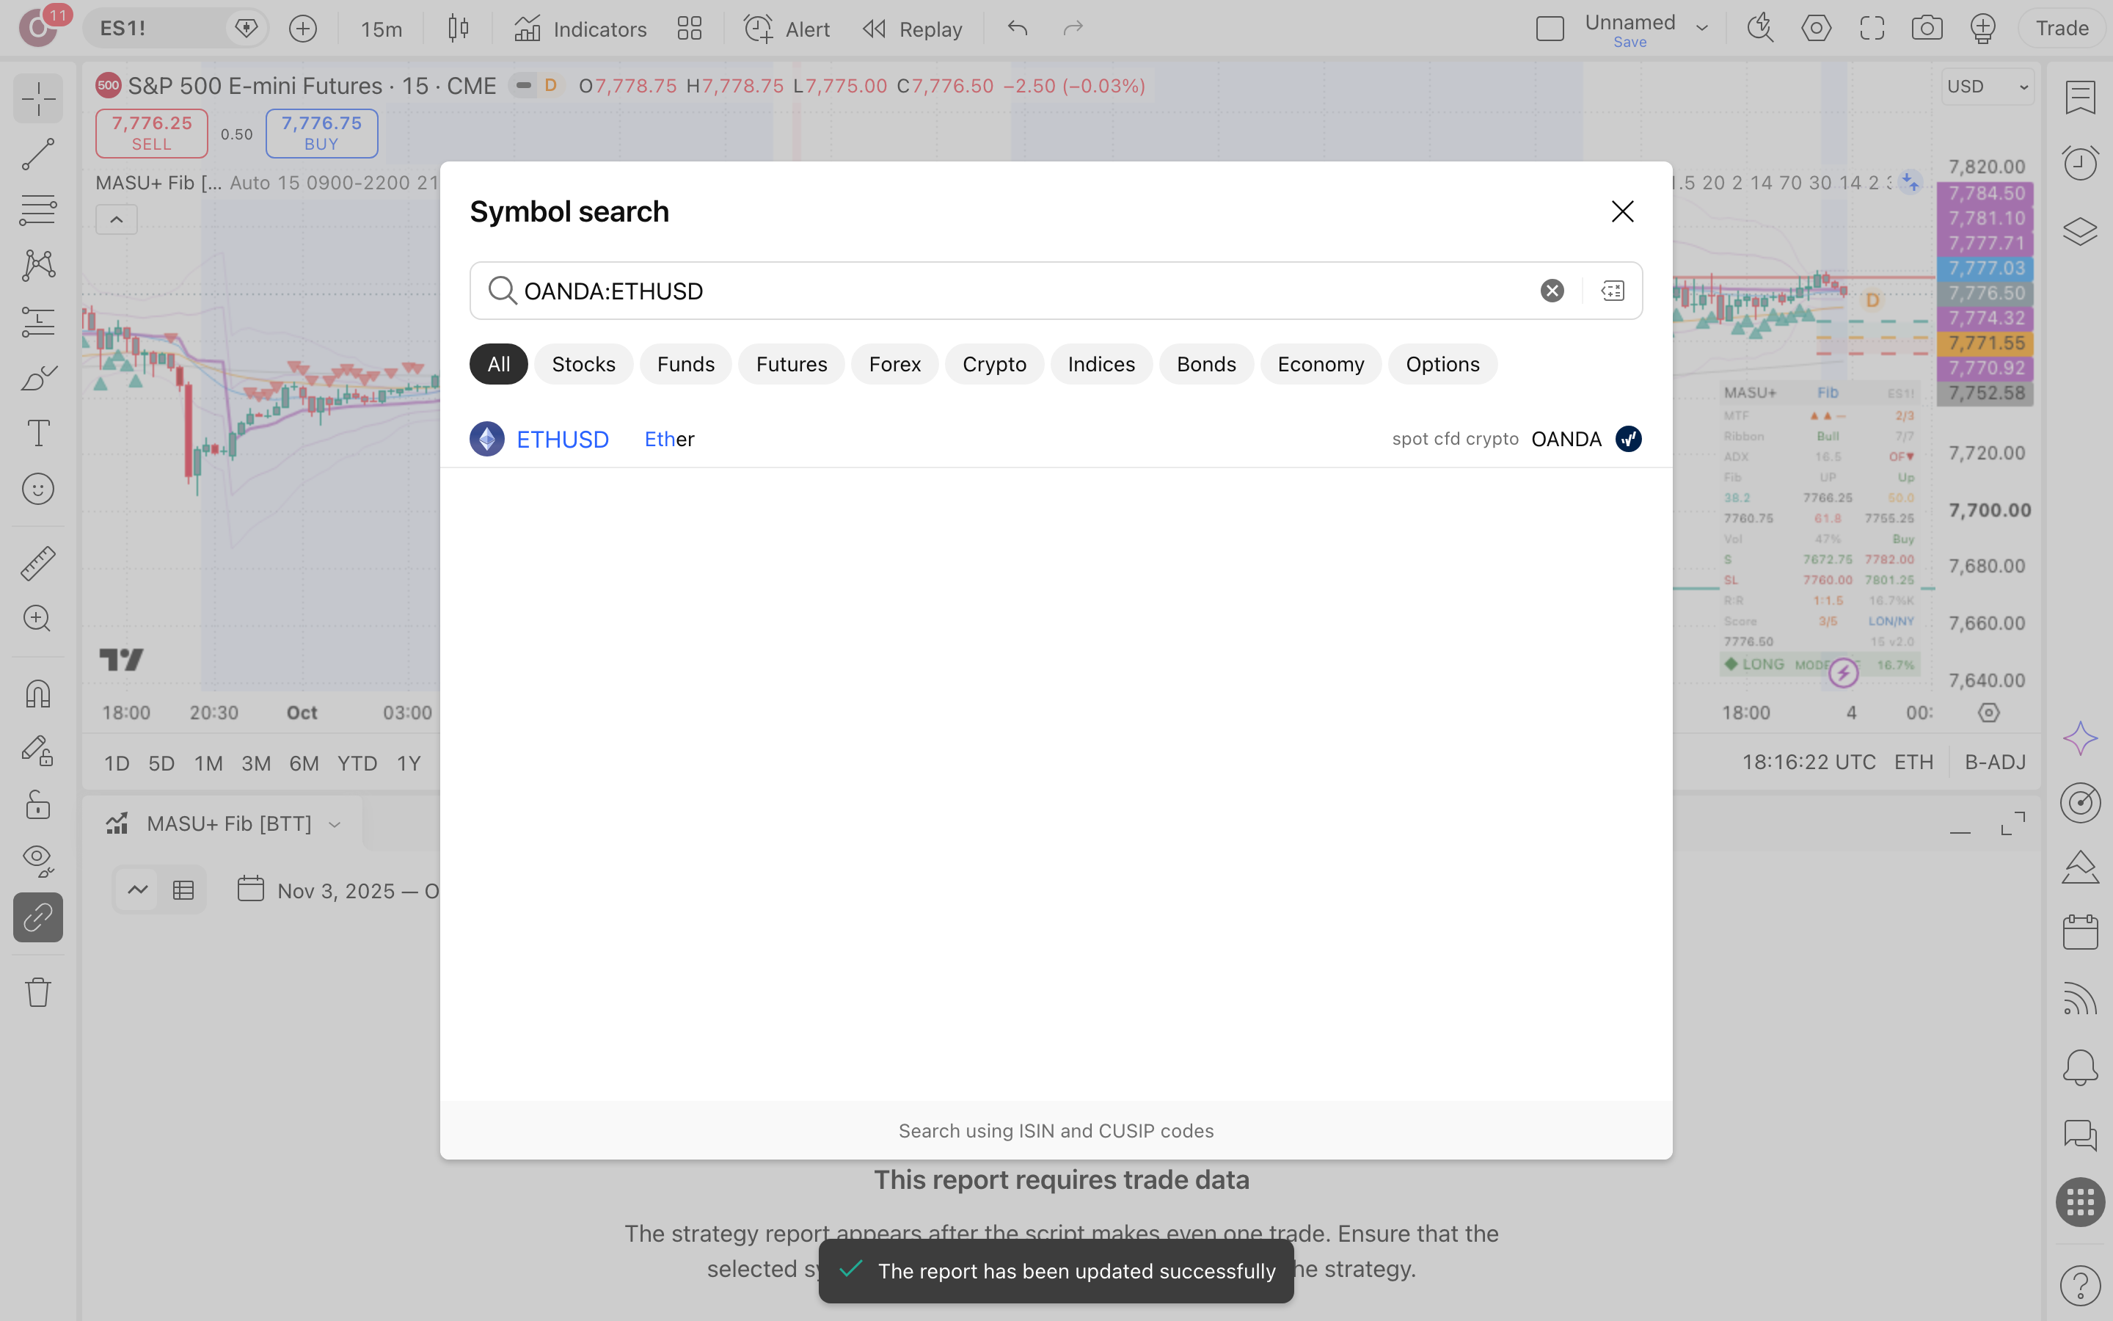Create an Alert

click(787, 29)
